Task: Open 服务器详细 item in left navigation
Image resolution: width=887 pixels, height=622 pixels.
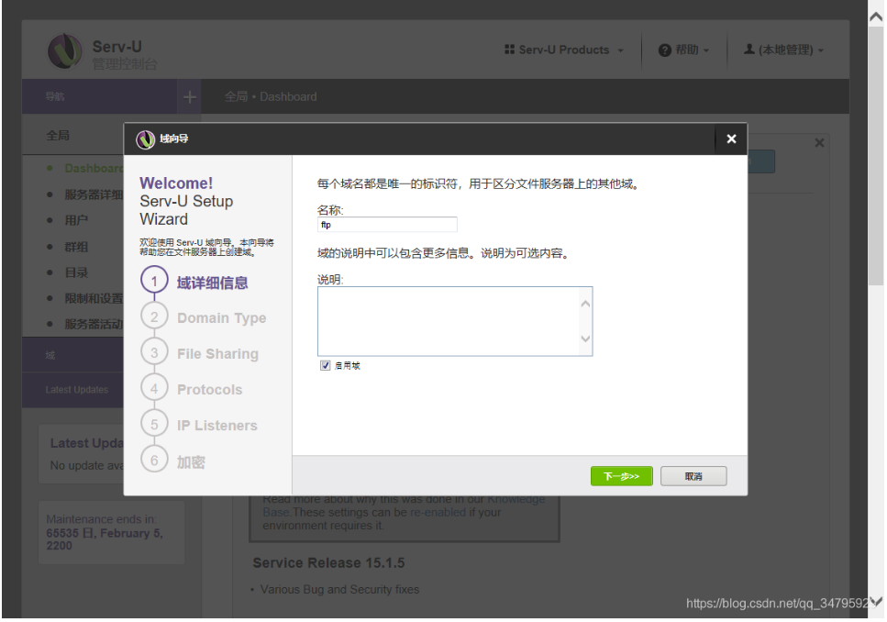Action: [x=94, y=194]
